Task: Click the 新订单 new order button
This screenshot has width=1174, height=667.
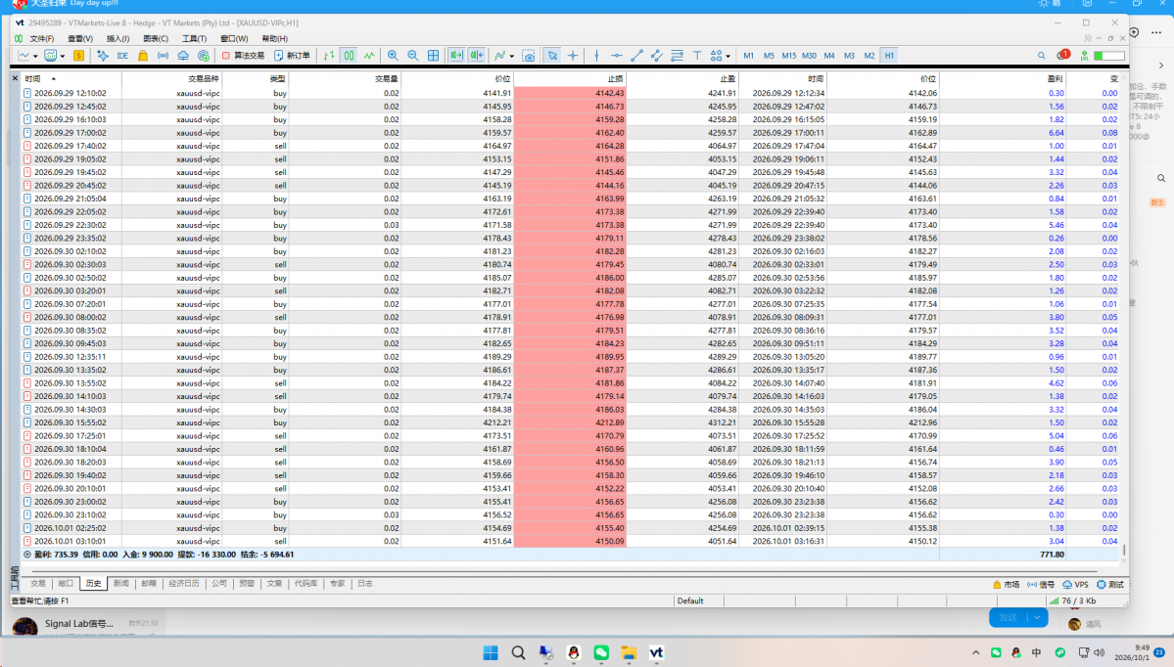Action: pos(292,56)
